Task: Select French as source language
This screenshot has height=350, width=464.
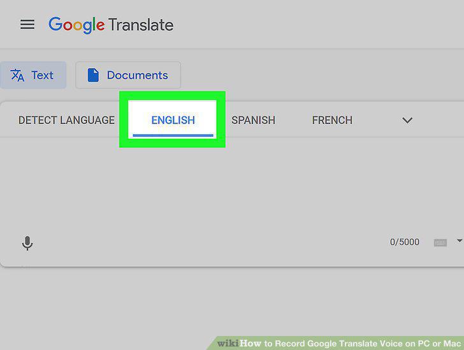Action: pyautogui.click(x=332, y=120)
